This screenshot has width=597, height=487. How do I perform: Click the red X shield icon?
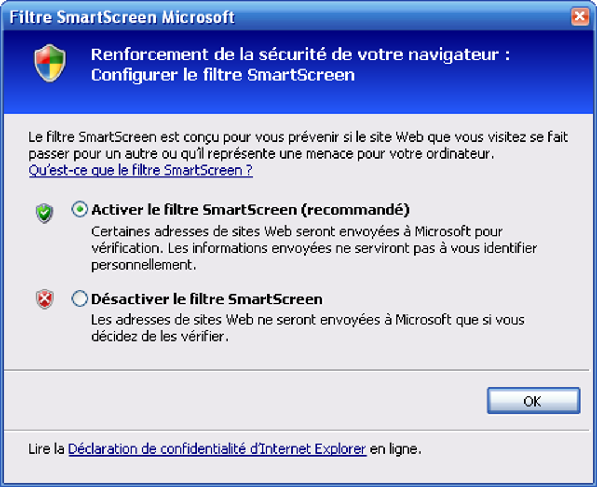[x=44, y=300]
